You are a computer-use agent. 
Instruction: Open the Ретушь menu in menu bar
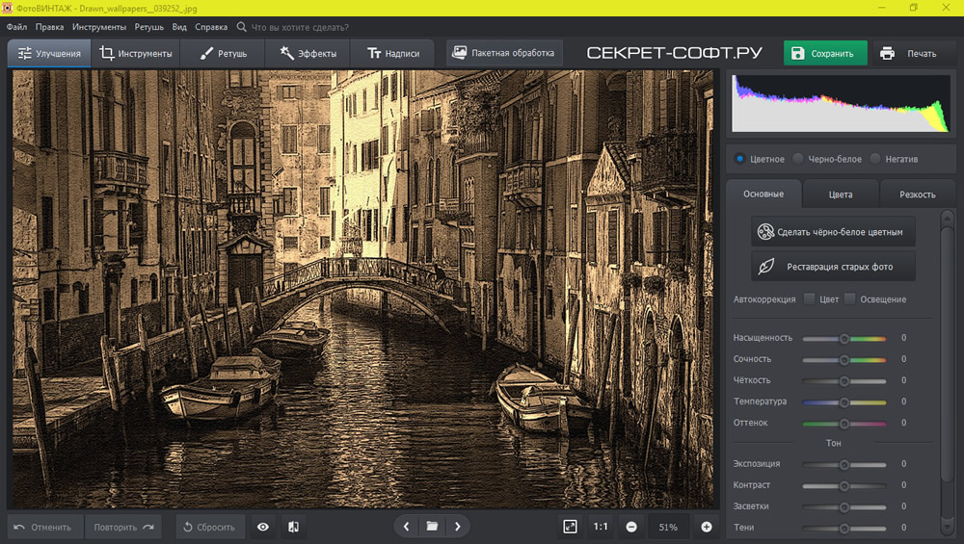148,27
